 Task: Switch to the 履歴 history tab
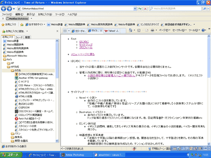point(27,37)
